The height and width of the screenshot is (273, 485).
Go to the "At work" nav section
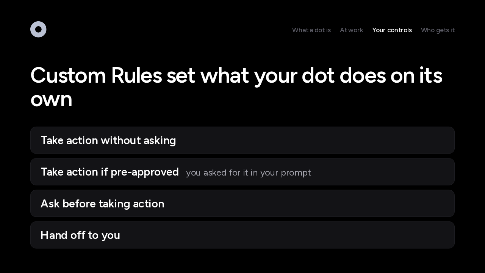pos(352,30)
